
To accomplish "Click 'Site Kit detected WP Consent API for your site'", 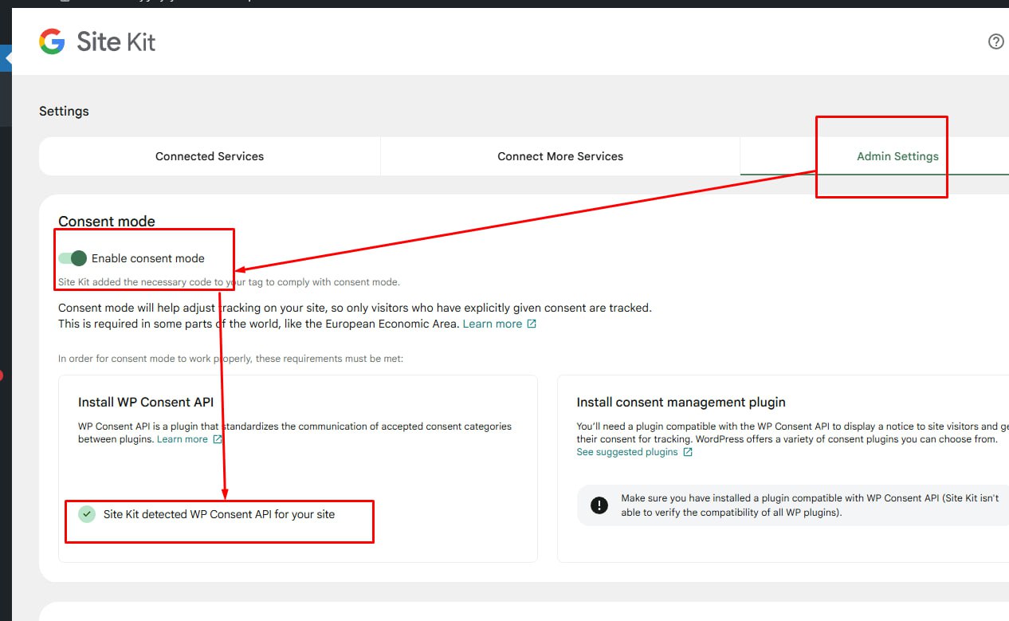I will (219, 514).
